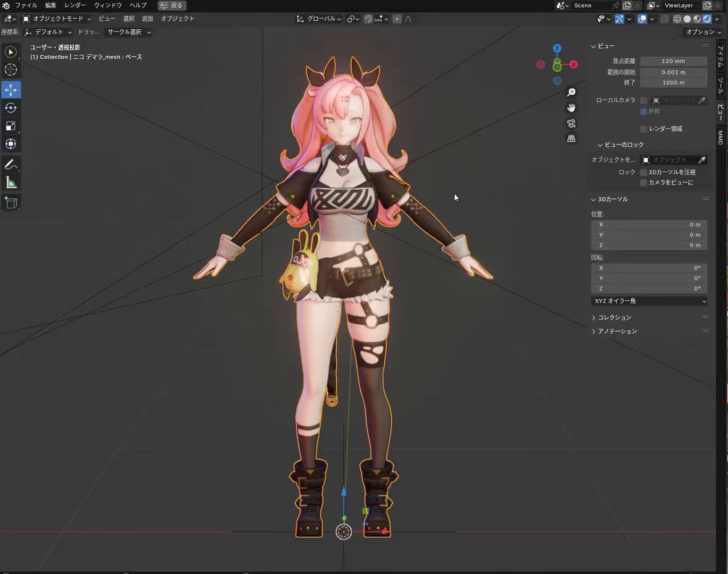This screenshot has width=728, height=574.
Task: Select the Transform tool
Action: coord(11,144)
